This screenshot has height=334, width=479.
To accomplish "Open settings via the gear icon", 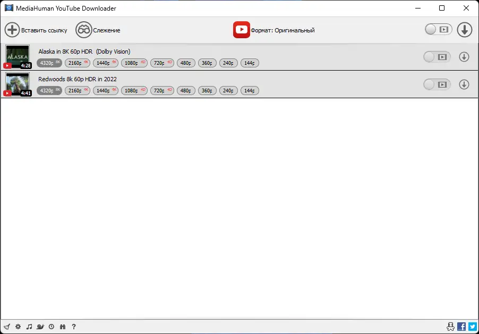I will coord(18,327).
